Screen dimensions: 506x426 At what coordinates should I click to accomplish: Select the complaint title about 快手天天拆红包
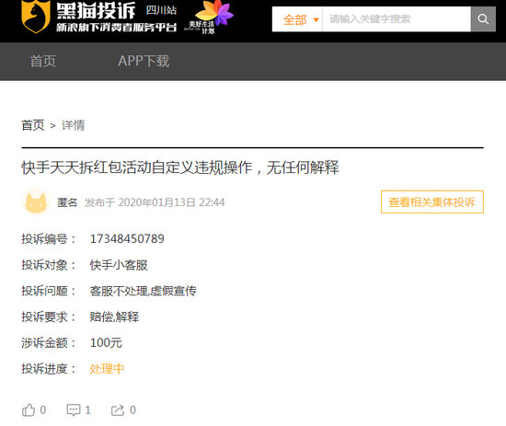coord(180,167)
